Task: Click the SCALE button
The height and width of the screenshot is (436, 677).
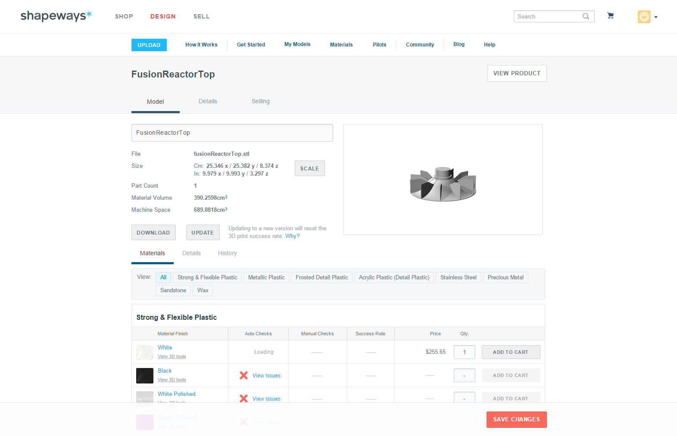Action: point(309,168)
